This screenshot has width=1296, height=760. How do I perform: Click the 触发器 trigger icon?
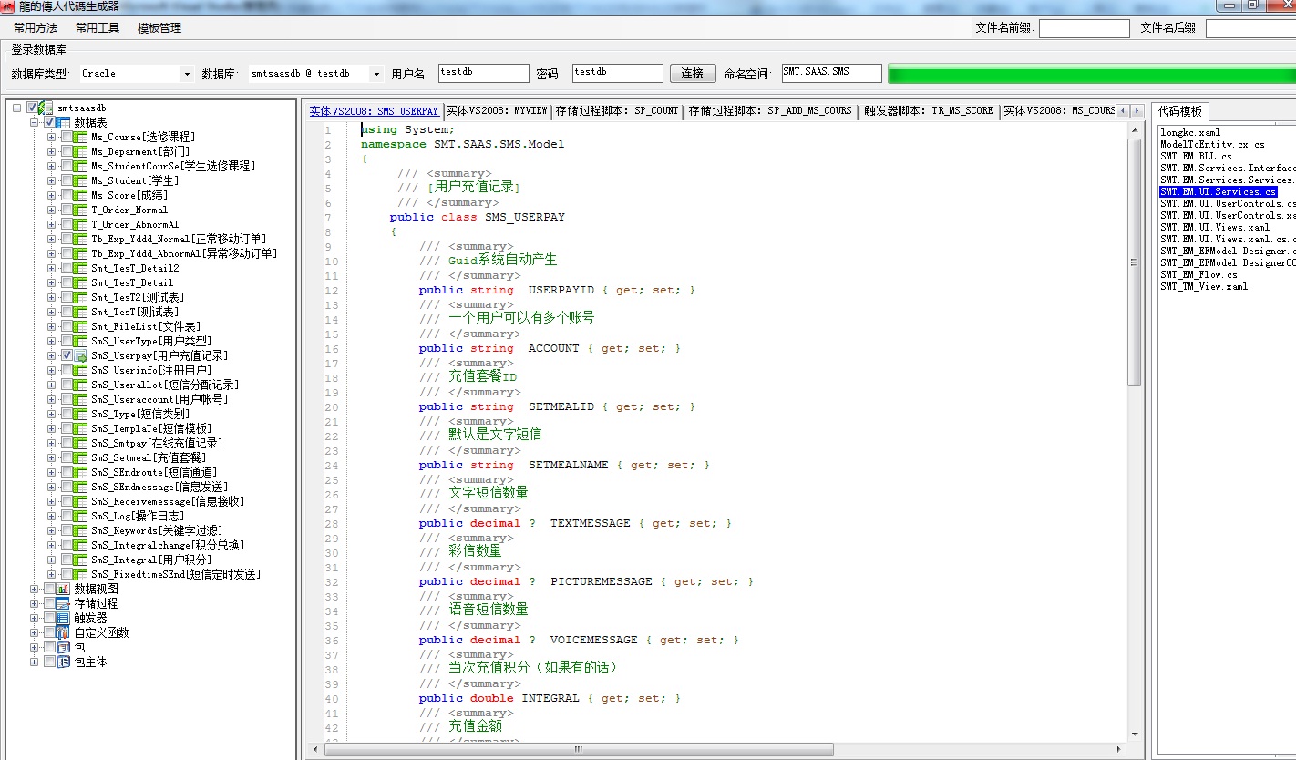tap(63, 618)
